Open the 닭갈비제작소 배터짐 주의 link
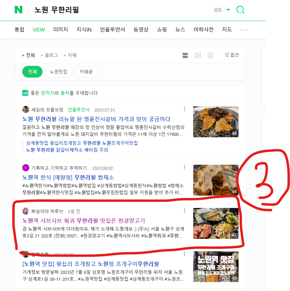 pyautogui.click(x=67, y=150)
